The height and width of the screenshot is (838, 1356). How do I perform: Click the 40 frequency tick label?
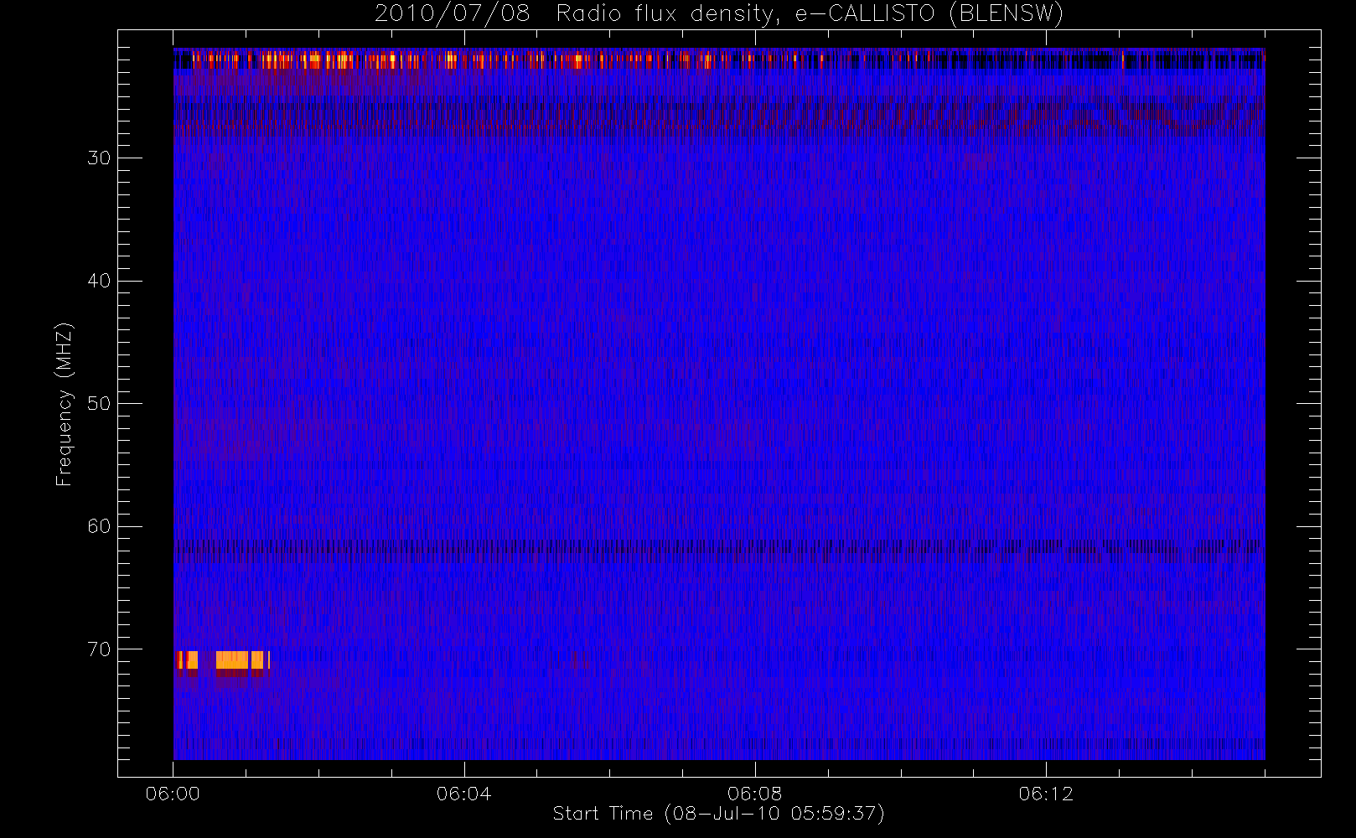point(99,281)
